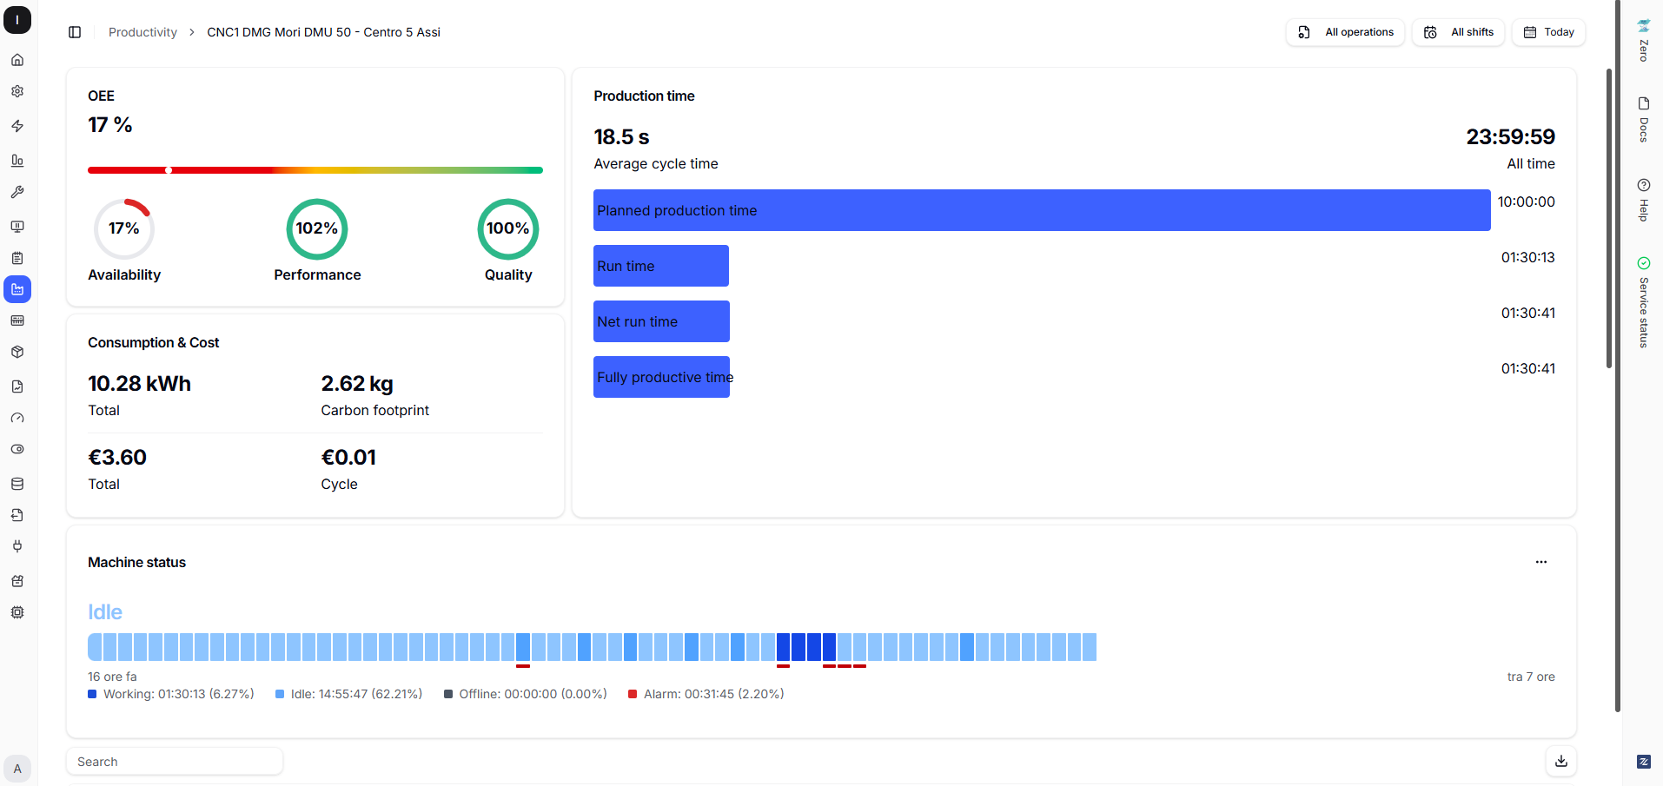Open the power plug sidebar icon
The width and height of the screenshot is (1663, 786).
17,546
